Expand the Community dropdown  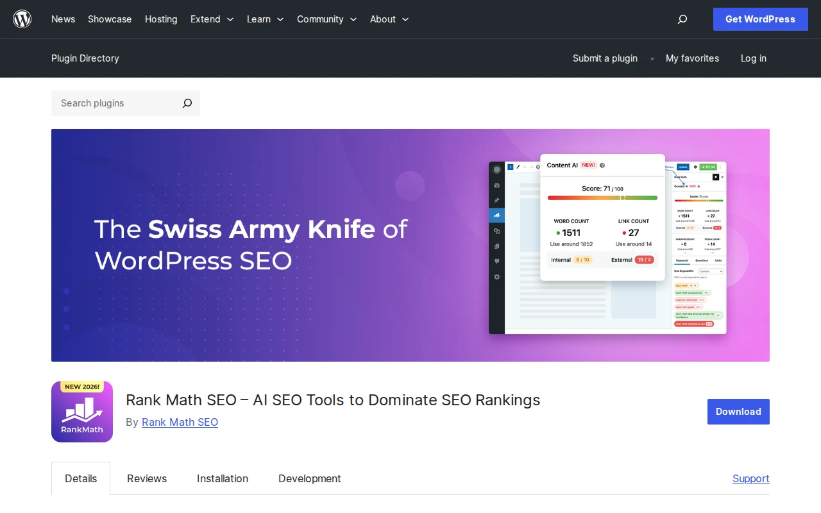(326, 19)
